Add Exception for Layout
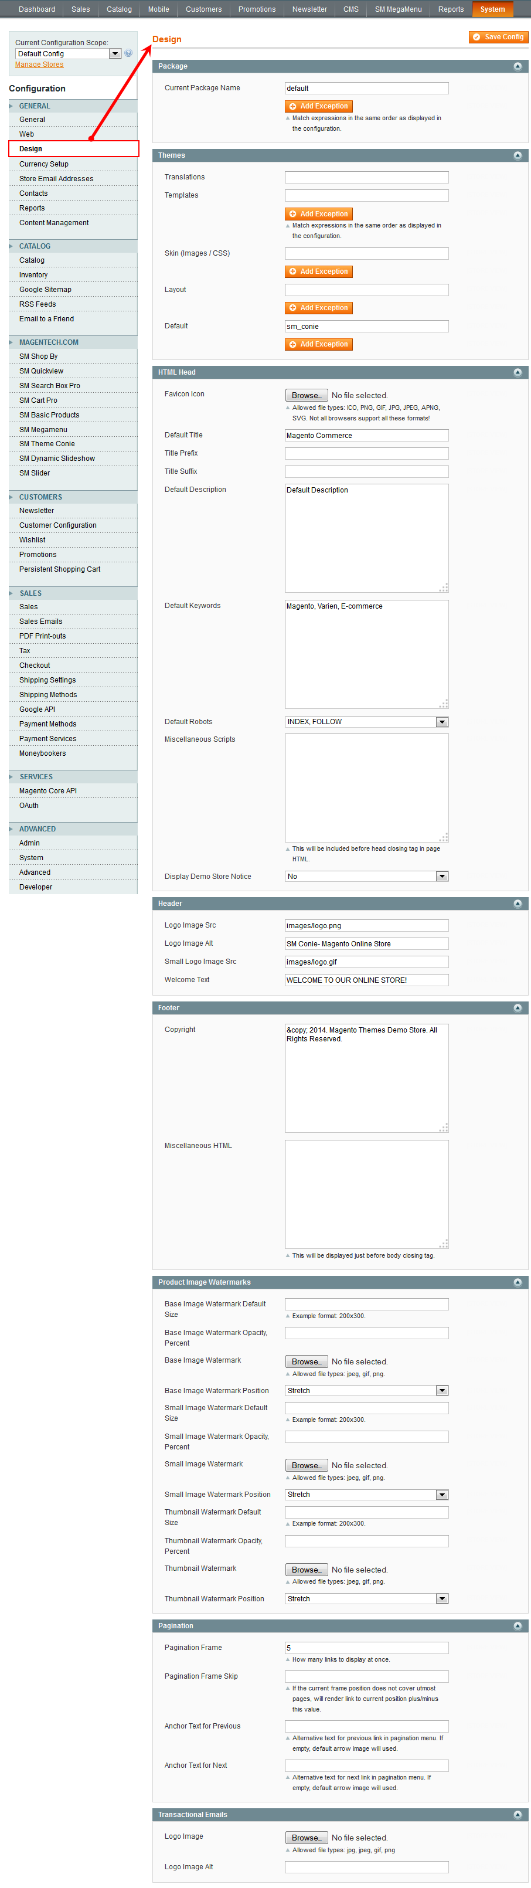This screenshot has height=1888, width=531. (x=319, y=308)
